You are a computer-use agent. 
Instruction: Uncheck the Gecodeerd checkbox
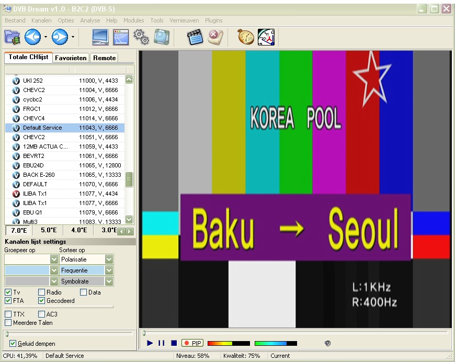point(42,301)
